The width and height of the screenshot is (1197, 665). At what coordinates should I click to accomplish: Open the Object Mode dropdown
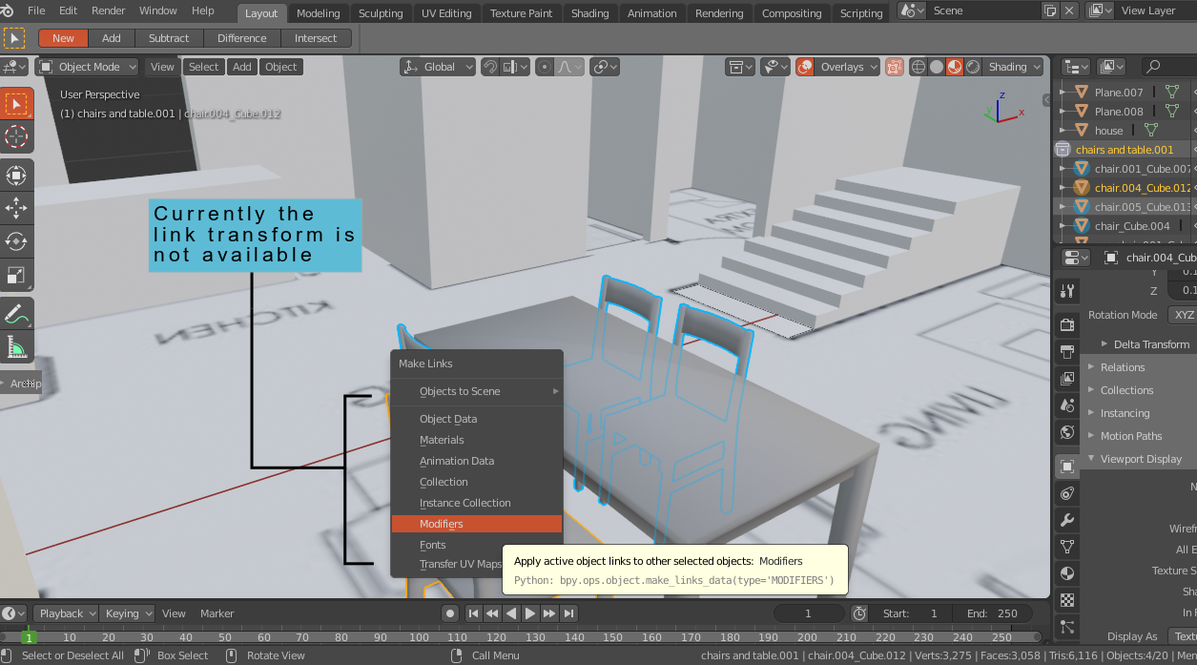(87, 67)
